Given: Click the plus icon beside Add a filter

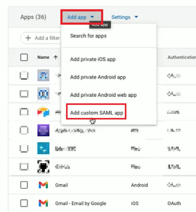Looking at the screenshot, I should pyautogui.click(x=28, y=38).
